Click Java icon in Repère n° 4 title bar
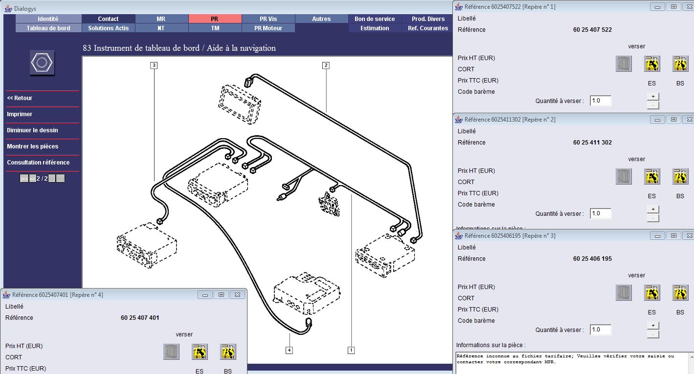The width and height of the screenshot is (694, 374). point(6,294)
